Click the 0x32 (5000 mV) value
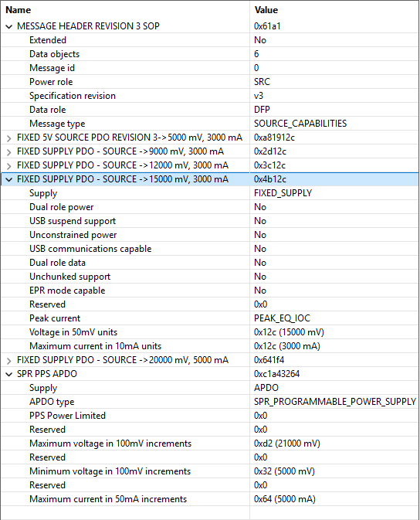 (284, 471)
